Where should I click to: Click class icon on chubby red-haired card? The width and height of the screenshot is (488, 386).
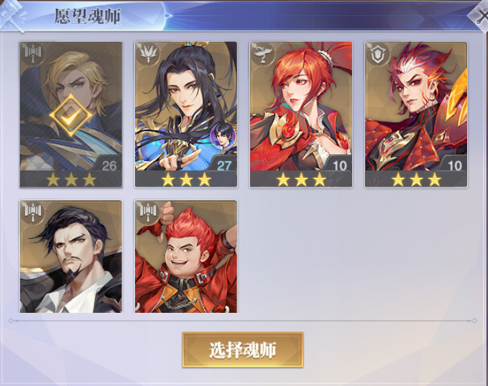148,212
